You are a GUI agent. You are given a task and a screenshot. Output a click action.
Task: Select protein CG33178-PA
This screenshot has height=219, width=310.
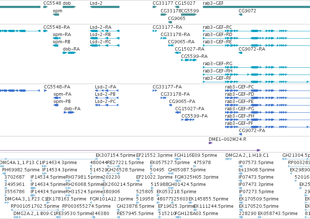[163, 98]
